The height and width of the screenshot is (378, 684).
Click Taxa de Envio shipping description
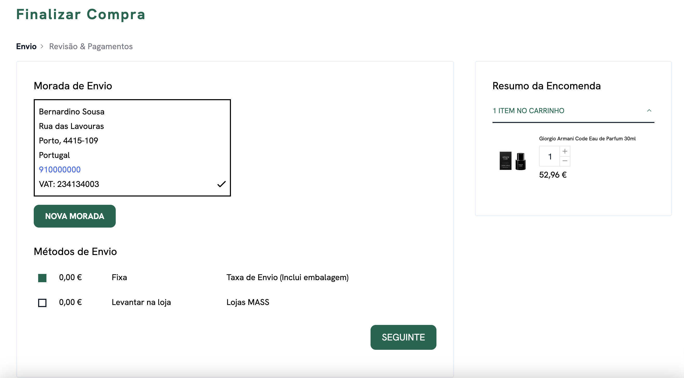click(287, 277)
